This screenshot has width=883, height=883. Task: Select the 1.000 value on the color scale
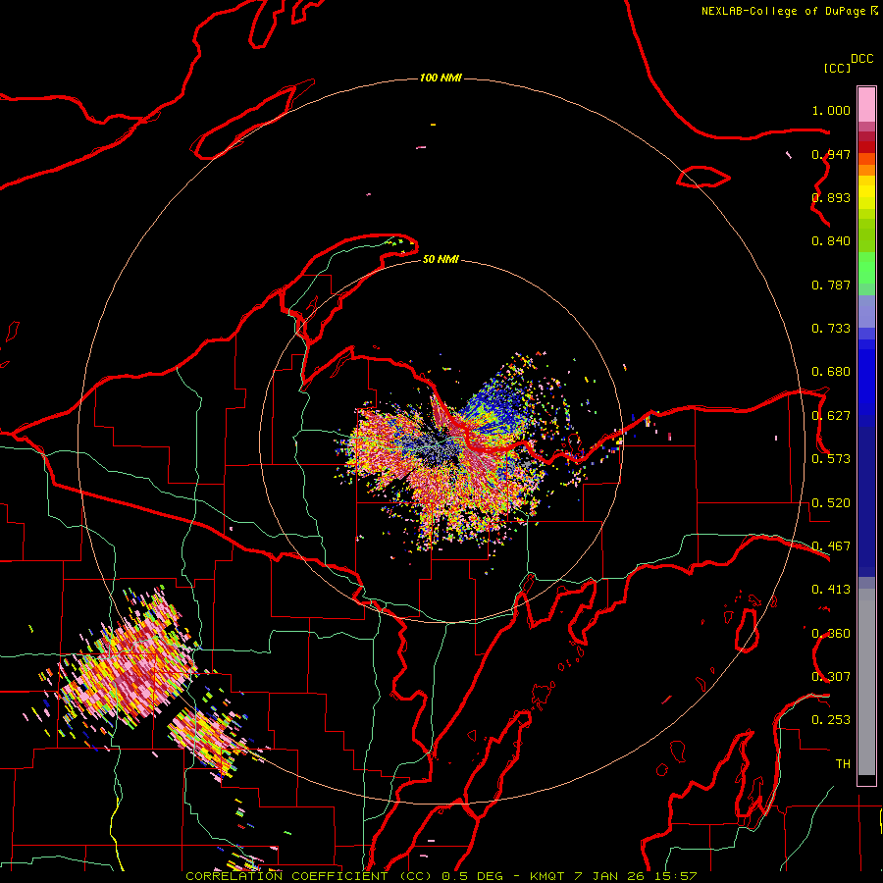pyautogui.click(x=831, y=110)
